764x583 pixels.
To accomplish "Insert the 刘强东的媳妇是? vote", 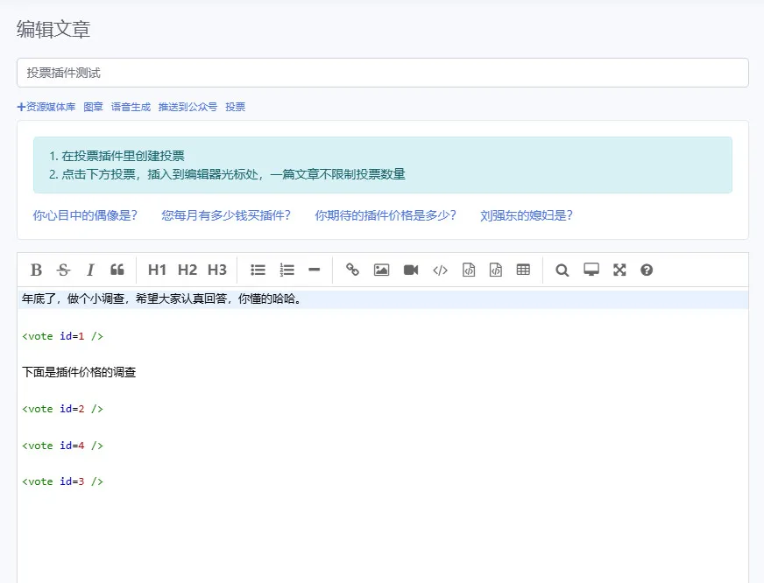I will click(527, 215).
